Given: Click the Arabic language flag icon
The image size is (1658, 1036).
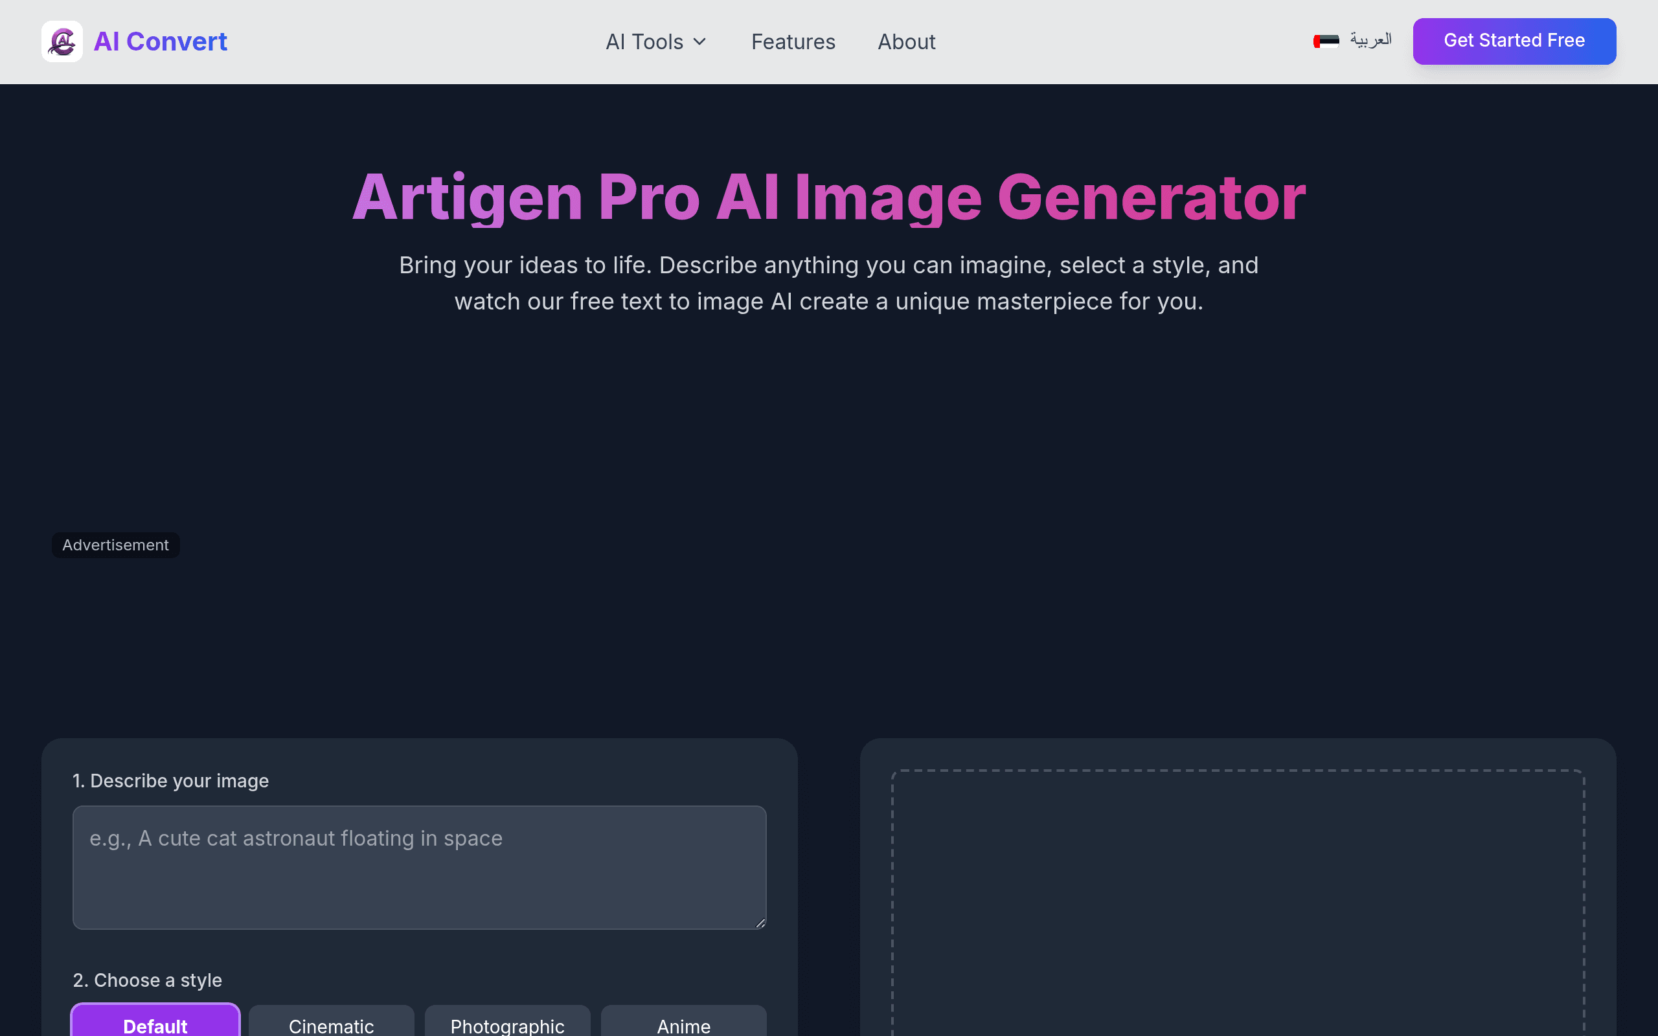Looking at the screenshot, I should click(1326, 41).
